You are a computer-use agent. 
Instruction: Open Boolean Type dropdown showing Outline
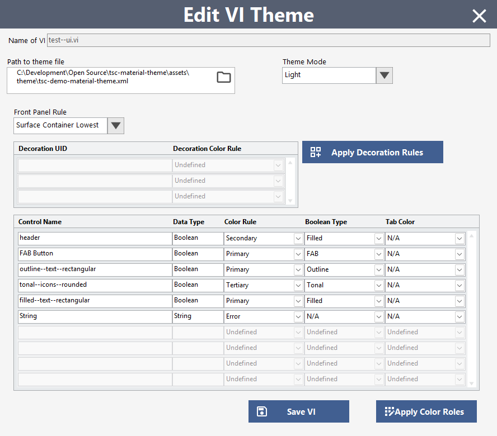click(379, 269)
